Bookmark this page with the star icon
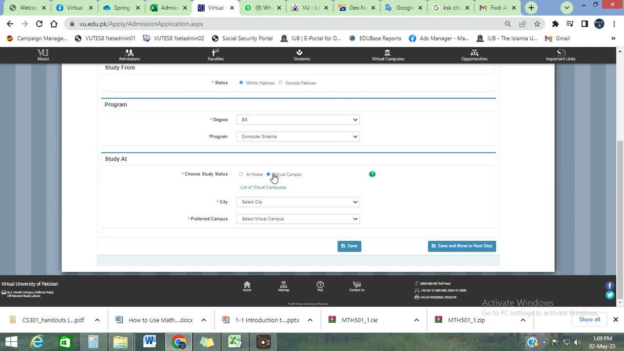 (x=537, y=24)
